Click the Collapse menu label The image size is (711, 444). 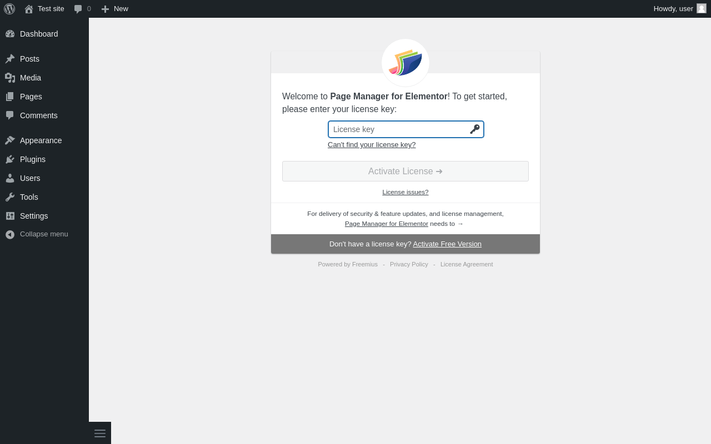[x=44, y=234]
